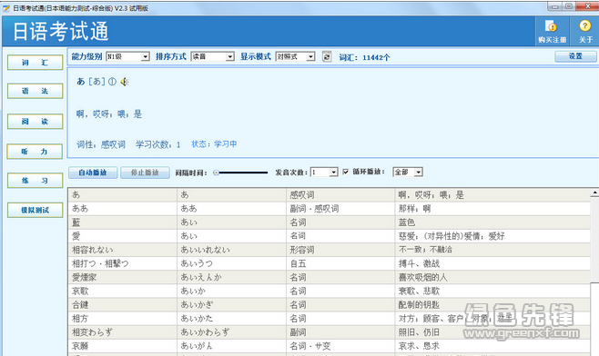Click the meaning 搏斗、激战 cell
Image resolution: width=599 pixels, height=356 pixels.
(492, 263)
